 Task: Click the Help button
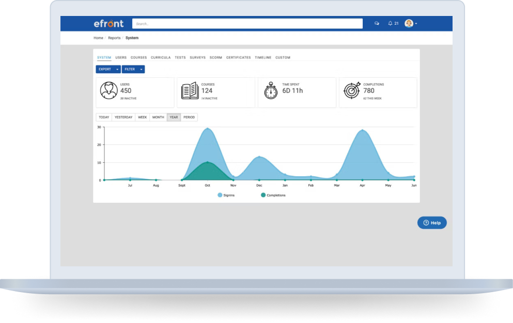click(432, 223)
